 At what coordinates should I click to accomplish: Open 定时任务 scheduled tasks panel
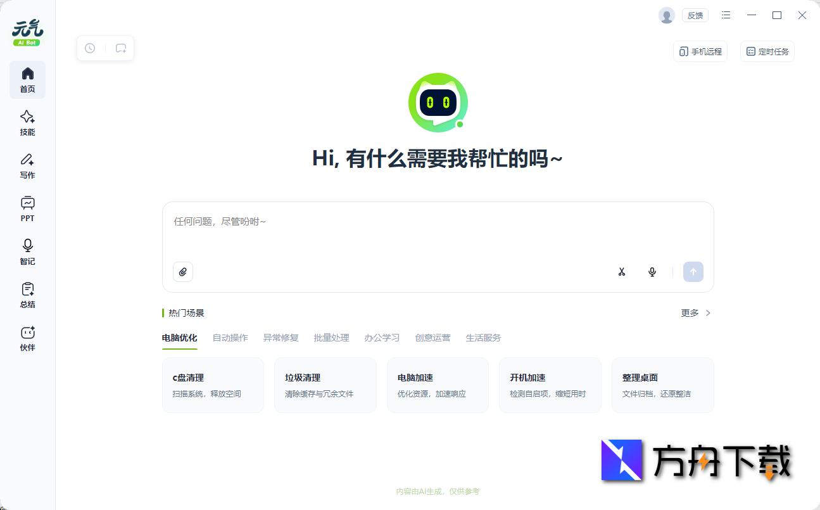tap(767, 51)
